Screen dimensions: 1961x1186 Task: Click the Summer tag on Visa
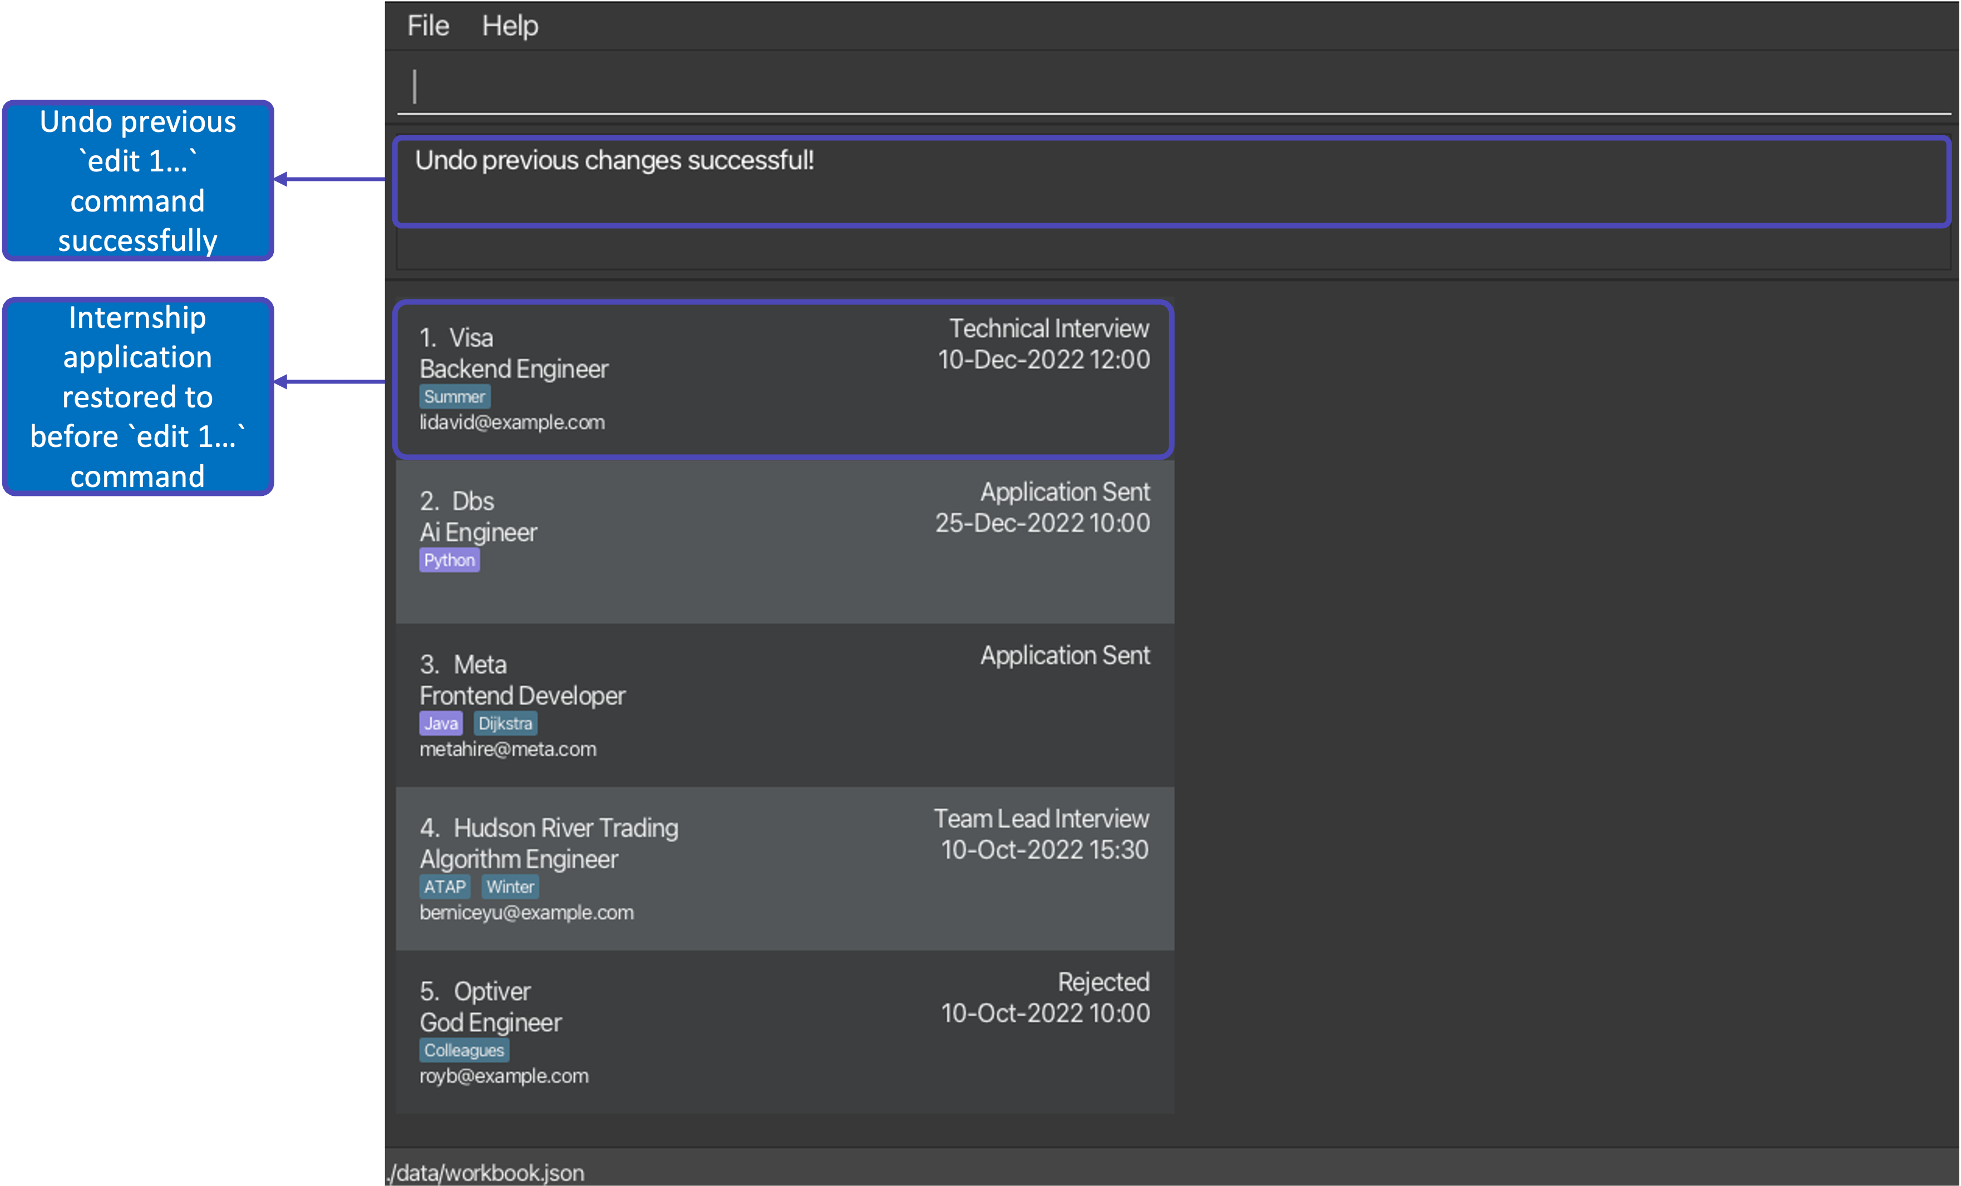pos(455,396)
